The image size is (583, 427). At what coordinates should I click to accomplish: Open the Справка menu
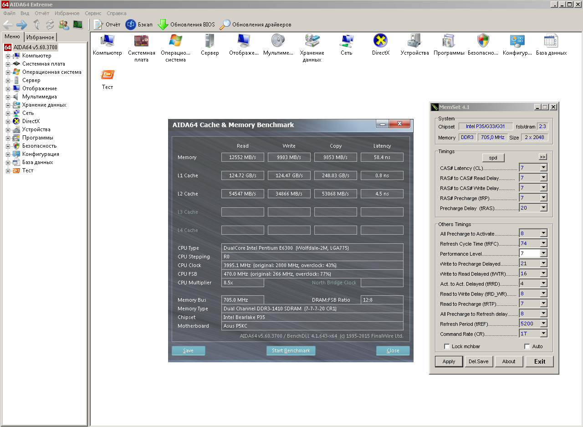coord(117,13)
